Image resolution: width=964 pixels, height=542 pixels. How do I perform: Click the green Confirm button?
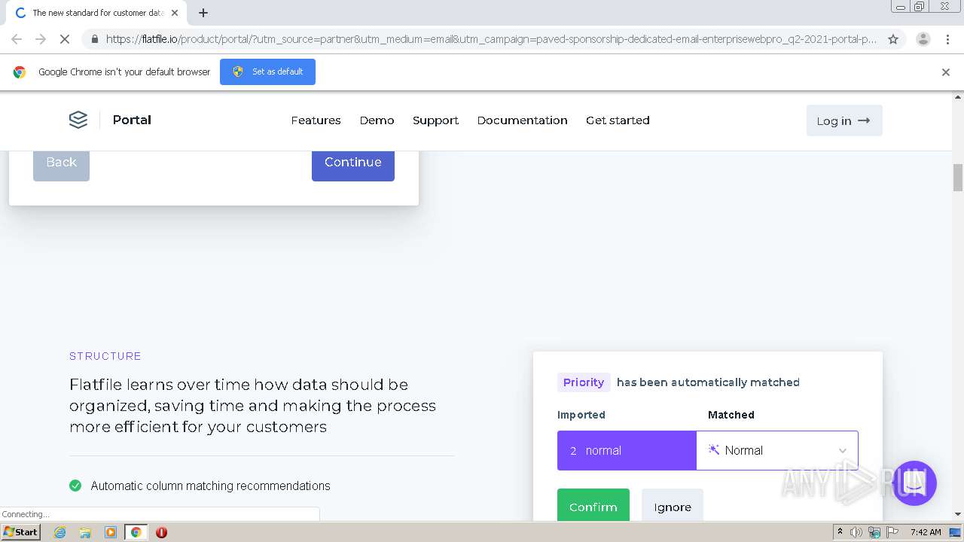593,505
